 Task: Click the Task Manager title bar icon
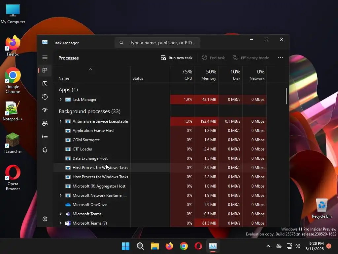(x=45, y=42)
